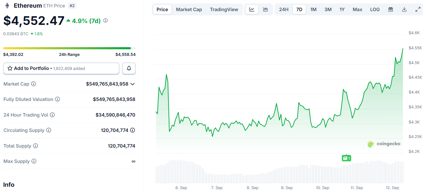423x191 pixels.
Task: Open info icon beside 120,704,774 circulating value
Action: click(x=132, y=130)
